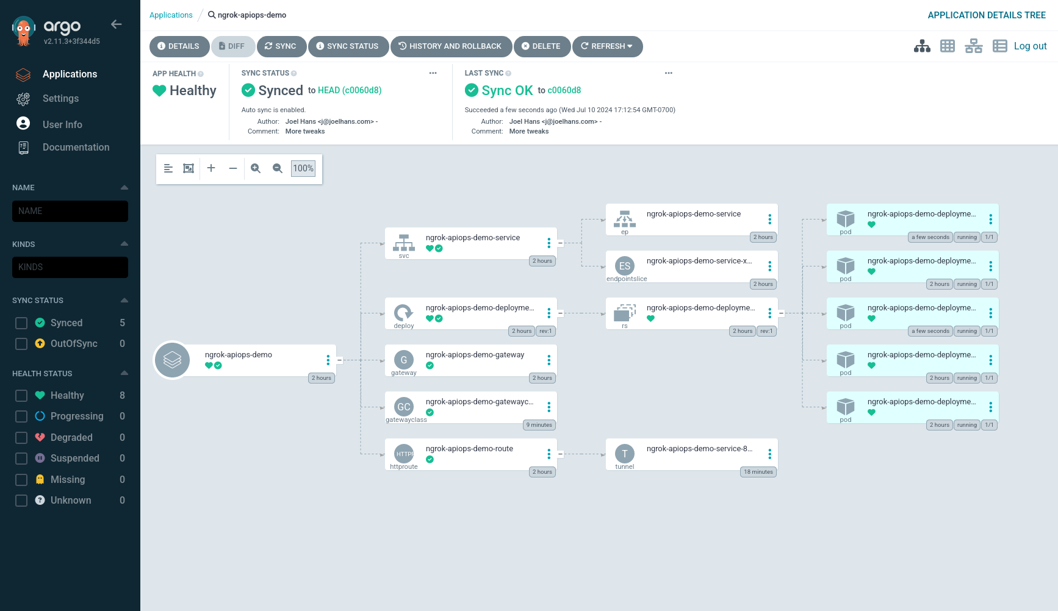Select the zoom-in magnifier icon

[256, 168]
